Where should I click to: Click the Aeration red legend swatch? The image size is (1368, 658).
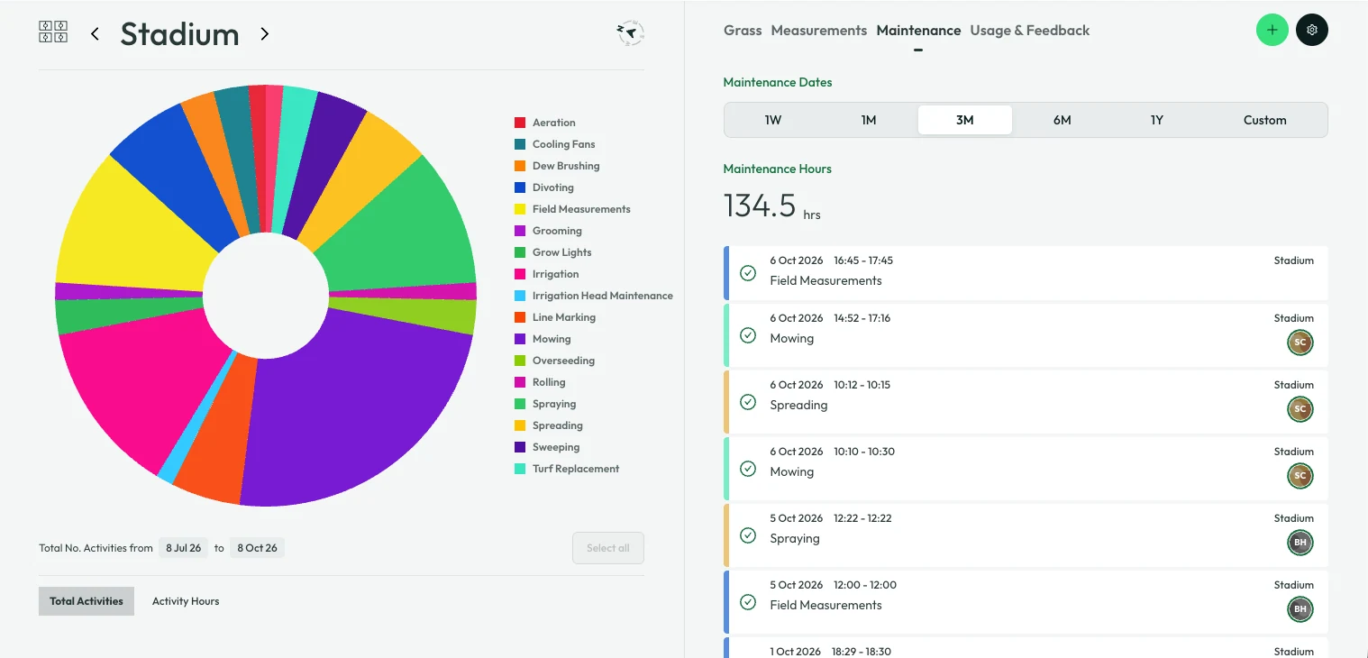520,123
